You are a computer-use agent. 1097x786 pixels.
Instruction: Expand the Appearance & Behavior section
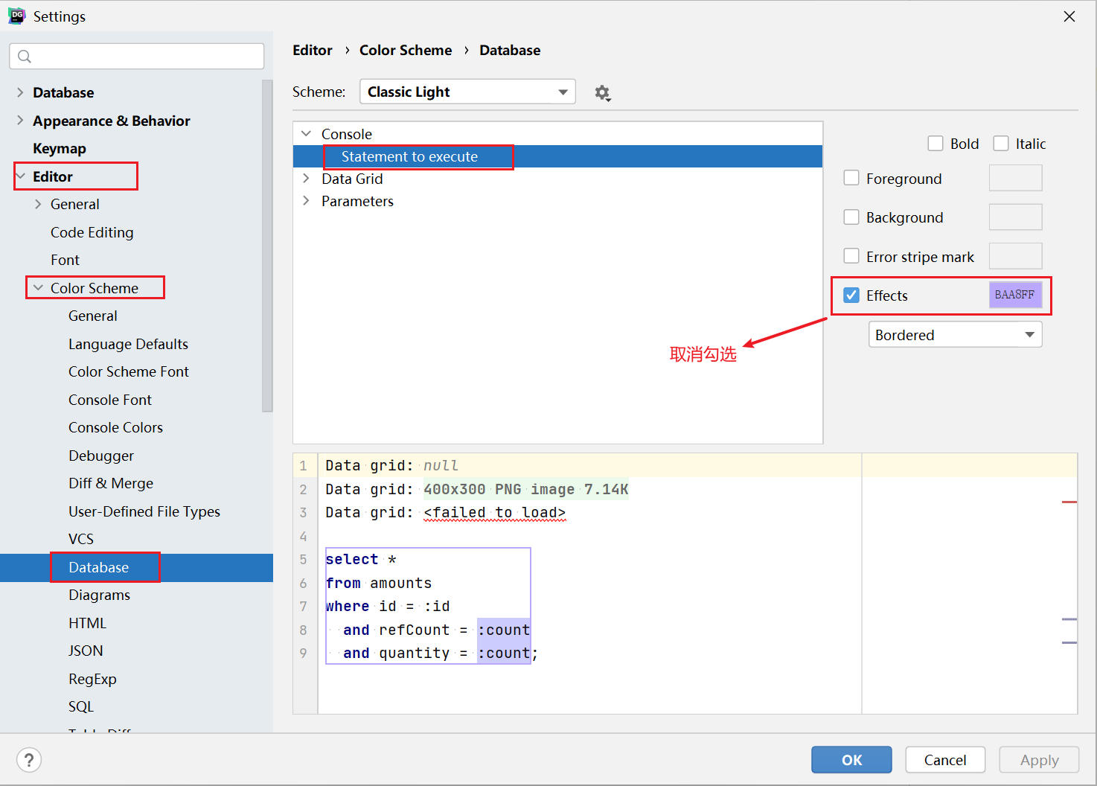pyautogui.click(x=20, y=121)
